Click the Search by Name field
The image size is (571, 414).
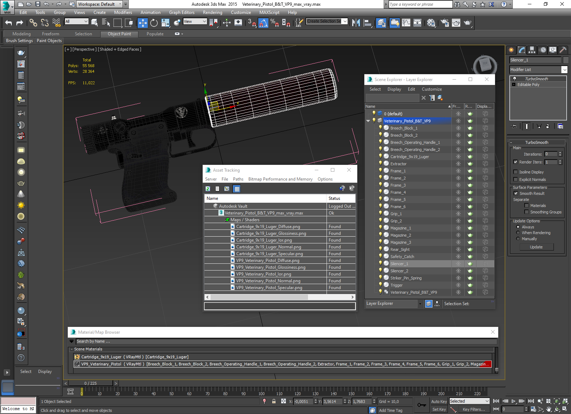pos(286,341)
